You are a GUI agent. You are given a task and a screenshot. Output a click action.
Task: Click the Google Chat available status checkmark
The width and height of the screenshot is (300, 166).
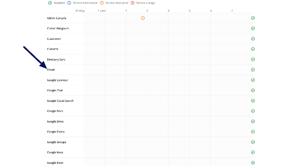(253, 90)
